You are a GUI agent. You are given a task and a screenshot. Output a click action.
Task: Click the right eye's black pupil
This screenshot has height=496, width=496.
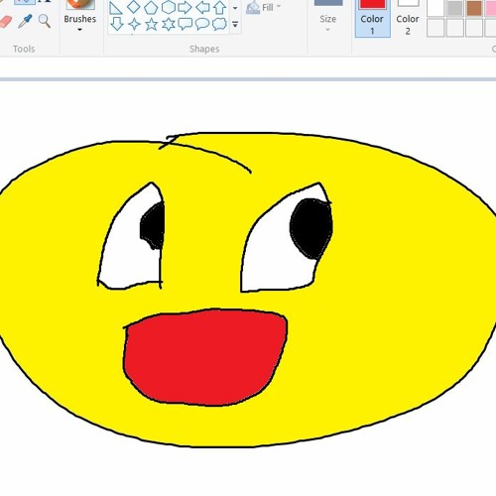pyautogui.click(x=311, y=228)
